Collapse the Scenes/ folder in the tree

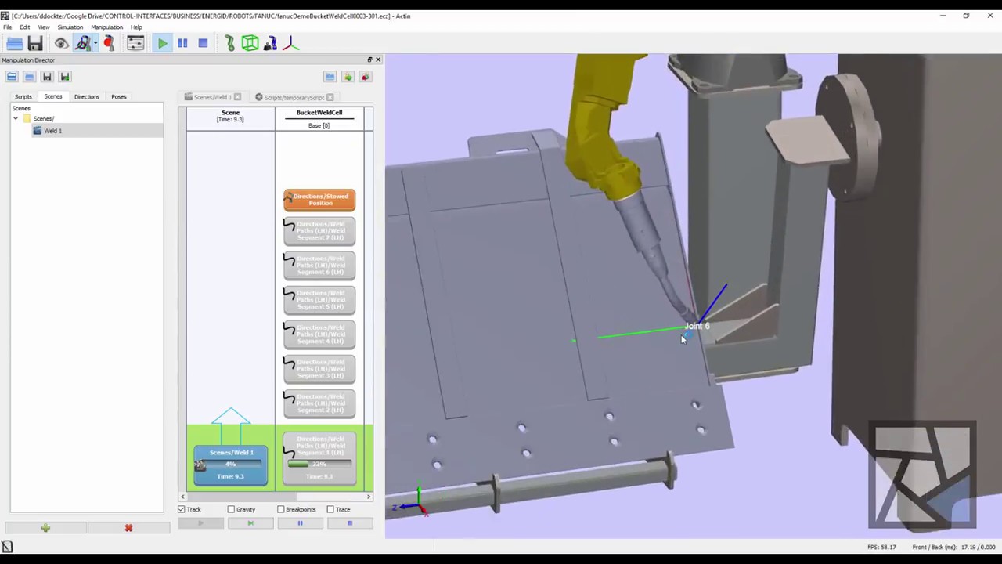click(x=16, y=119)
